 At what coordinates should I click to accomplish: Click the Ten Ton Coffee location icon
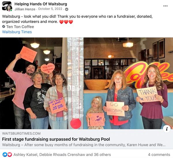4,26
